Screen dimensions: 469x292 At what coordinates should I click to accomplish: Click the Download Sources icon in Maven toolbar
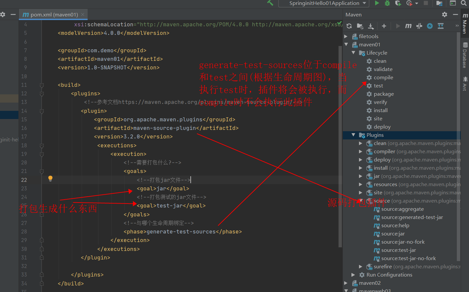[x=371, y=26]
